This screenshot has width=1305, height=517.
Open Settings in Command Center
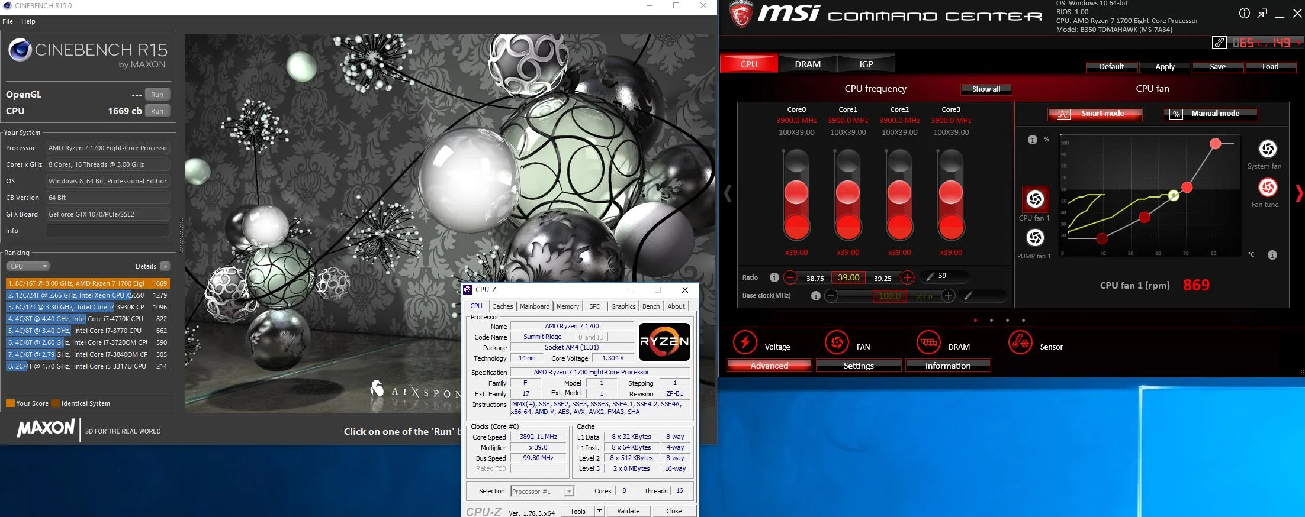point(859,366)
